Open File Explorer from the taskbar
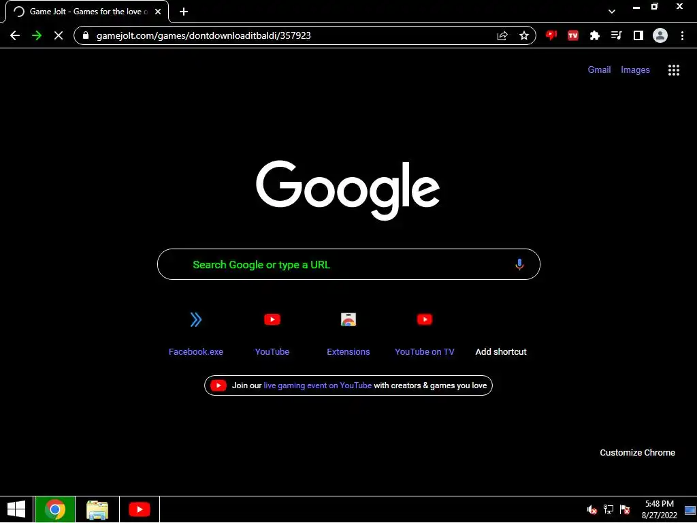The height and width of the screenshot is (523, 697). click(x=97, y=509)
